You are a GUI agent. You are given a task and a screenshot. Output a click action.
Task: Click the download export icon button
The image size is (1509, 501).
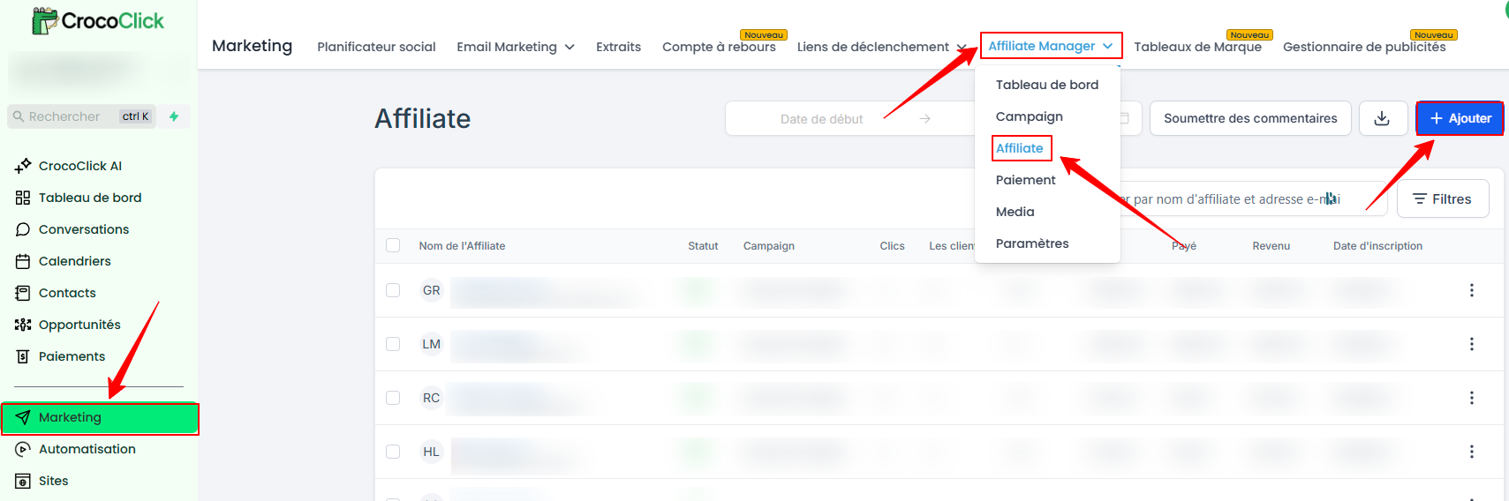pos(1382,118)
